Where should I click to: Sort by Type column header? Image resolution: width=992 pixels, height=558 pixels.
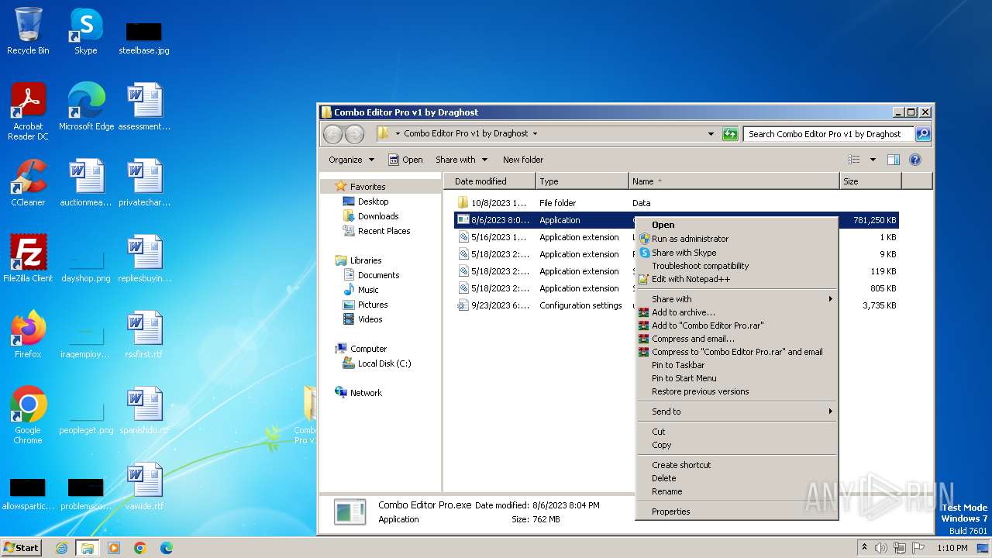[x=582, y=181]
